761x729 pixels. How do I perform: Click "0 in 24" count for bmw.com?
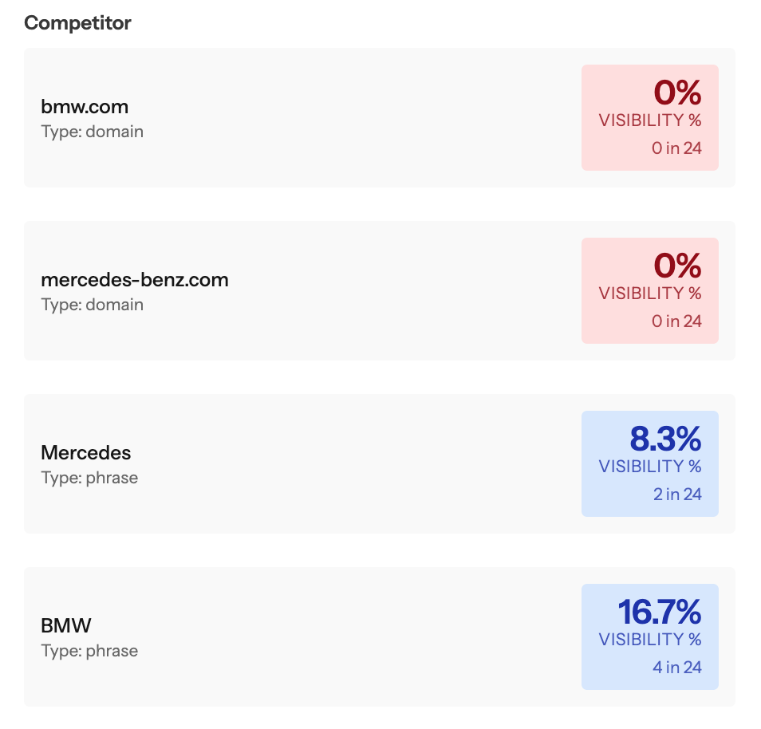click(676, 148)
